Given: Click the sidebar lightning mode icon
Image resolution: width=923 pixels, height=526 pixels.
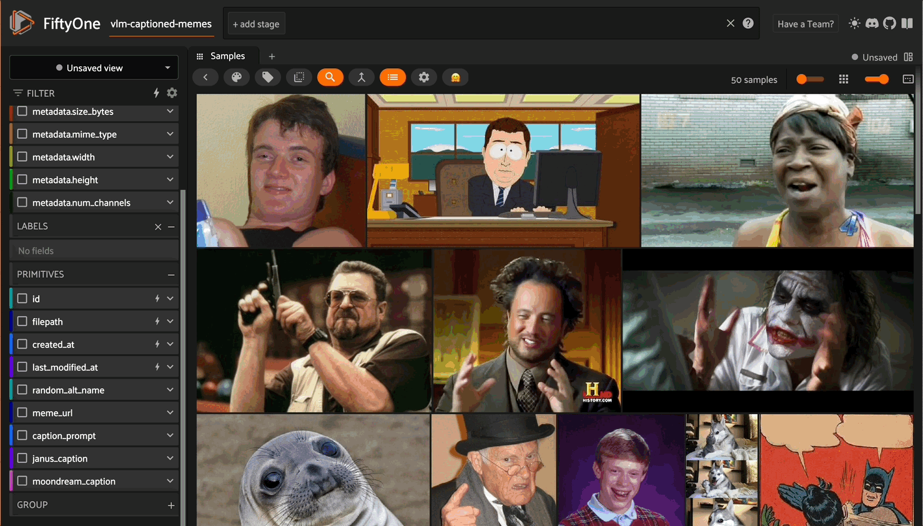Looking at the screenshot, I should click(x=156, y=93).
